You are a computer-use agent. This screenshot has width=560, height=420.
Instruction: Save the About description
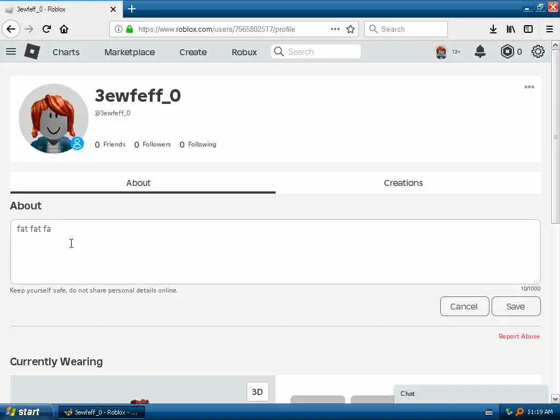(x=516, y=306)
